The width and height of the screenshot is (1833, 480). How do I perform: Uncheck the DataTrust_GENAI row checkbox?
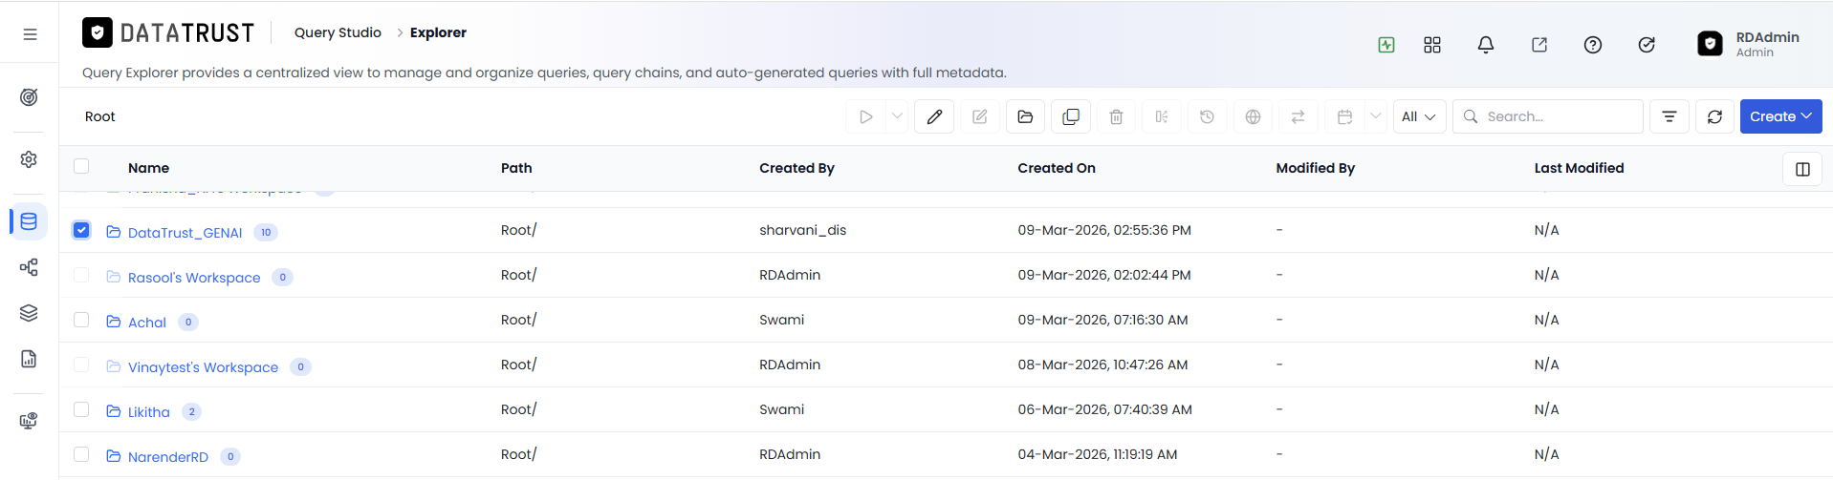point(81,230)
